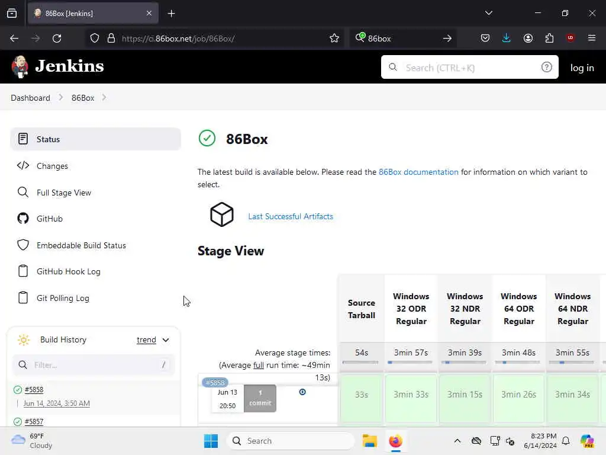
Task: Close the 86Box [Jenkins] tab
Action: 149,14
